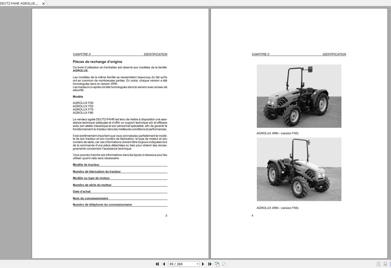Viewport: 391px width, 268px height.
Task: Close the DEUTZ-FAHR AGROLUX tab
Action: point(43,4)
